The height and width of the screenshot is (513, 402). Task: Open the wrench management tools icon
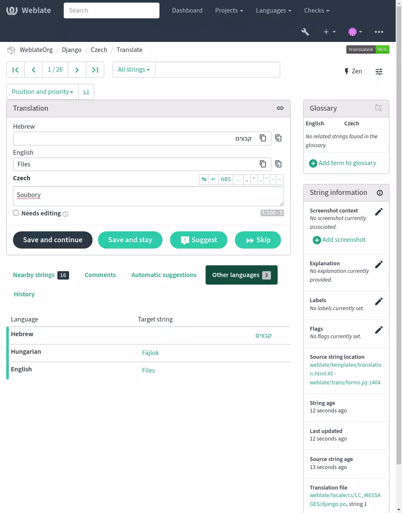tap(305, 31)
